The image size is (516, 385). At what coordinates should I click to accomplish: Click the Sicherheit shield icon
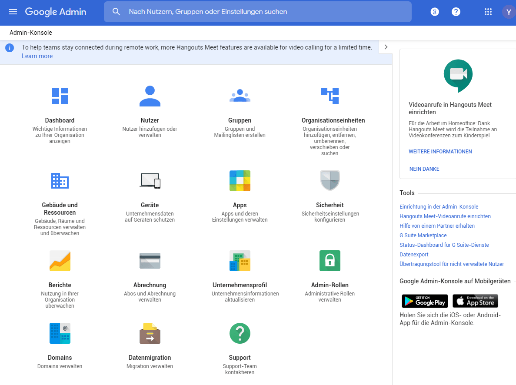pyautogui.click(x=330, y=181)
